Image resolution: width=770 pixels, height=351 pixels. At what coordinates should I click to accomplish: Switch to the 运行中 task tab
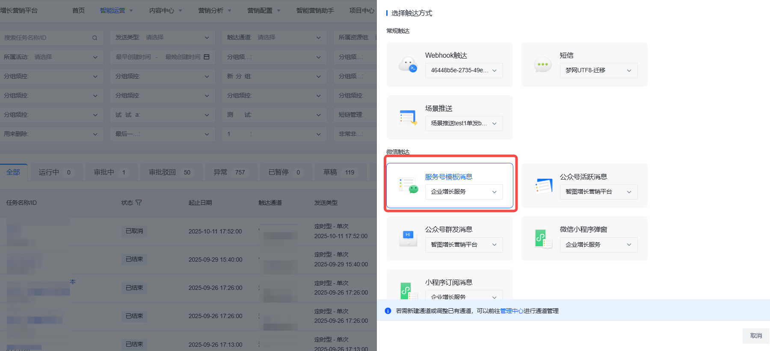(56, 172)
